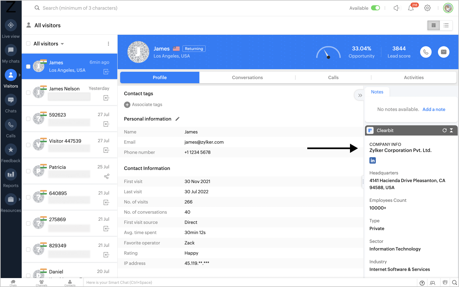Open My chats section

coord(11,54)
